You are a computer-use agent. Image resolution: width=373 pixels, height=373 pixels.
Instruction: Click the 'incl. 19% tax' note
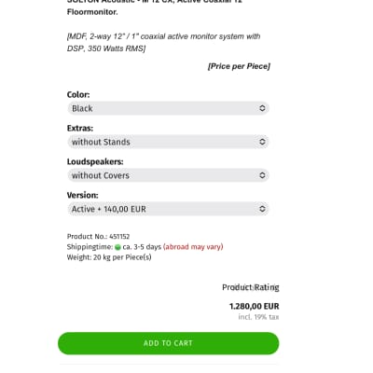(258, 317)
